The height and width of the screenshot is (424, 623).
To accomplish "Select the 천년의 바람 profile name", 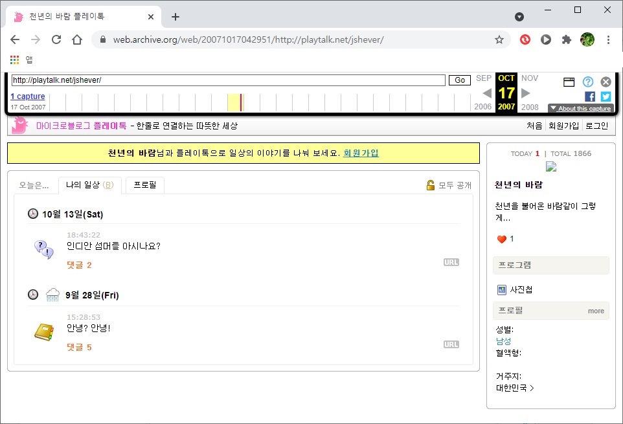I will pyautogui.click(x=518, y=184).
